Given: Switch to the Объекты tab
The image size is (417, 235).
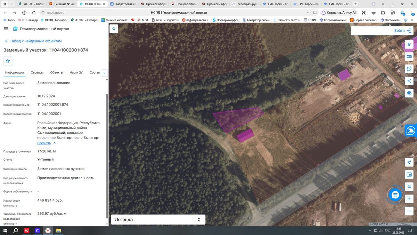Looking at the screenshot, I should click(57, 72).
